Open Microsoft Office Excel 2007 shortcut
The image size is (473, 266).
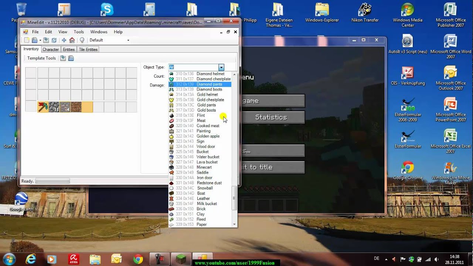coord(450,141)
